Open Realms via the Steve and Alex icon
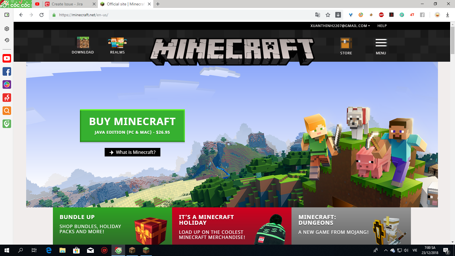 tap(117, 42)
